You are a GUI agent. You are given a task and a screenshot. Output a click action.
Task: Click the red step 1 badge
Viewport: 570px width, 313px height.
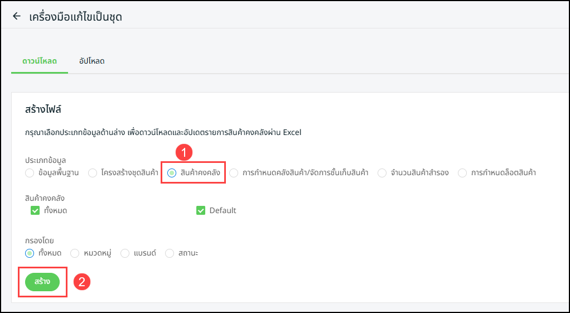[184, 152]
